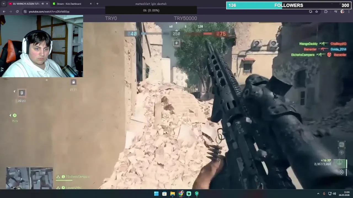This screenshot has width=353, height=198.
Task: Click the Followers goal progress bar
Action: [x=289, y=5]
